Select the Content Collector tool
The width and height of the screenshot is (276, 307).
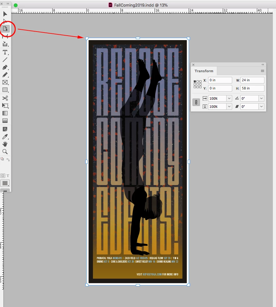pos(5,44)
